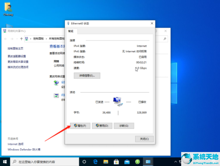The width and height of the screenshot is (220, 166).
Task: Go forward in Network and Sharing Center
Action: [12, 39]
